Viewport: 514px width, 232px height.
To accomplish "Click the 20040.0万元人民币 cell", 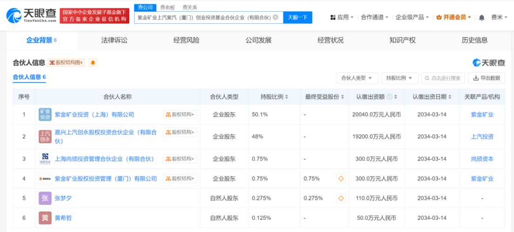I will tap(377, 115).
